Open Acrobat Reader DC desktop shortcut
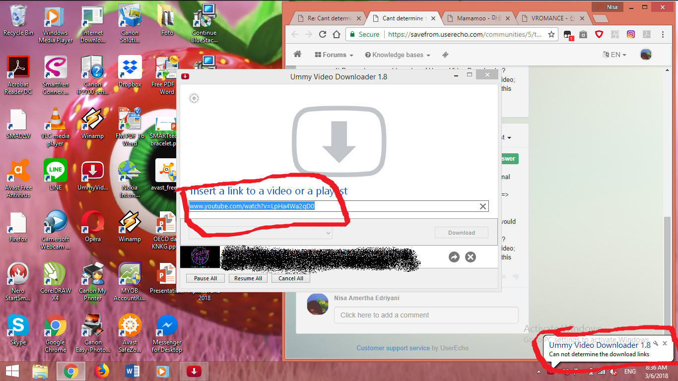 point(18,75)
